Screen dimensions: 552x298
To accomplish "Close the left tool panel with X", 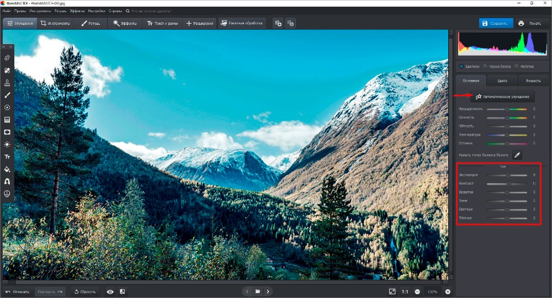I will (x=4, y=47).
